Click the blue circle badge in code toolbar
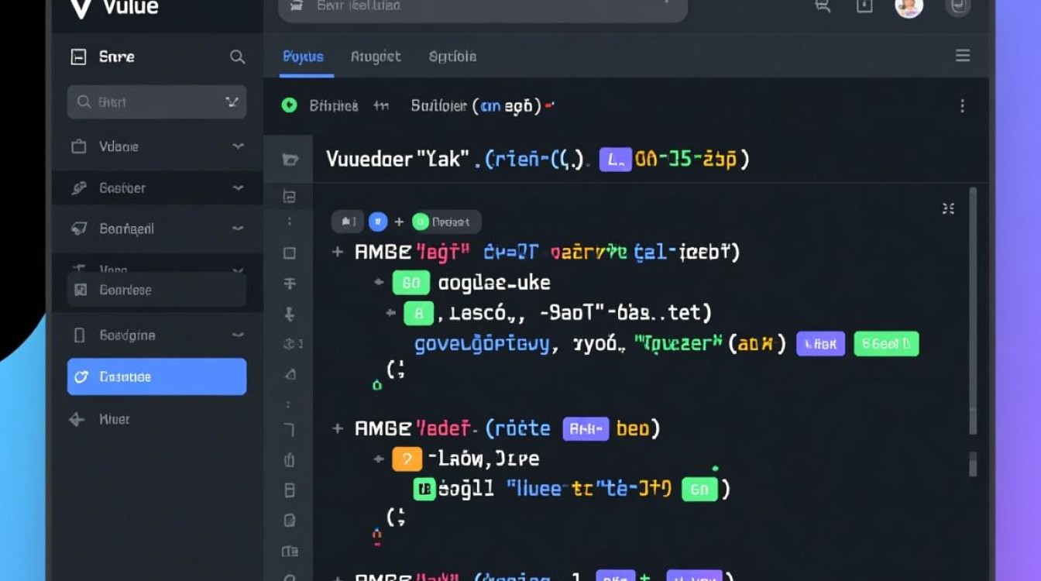Image resolution: width=1041 pixels, height=581 pixels. click(x=378, y=222)
